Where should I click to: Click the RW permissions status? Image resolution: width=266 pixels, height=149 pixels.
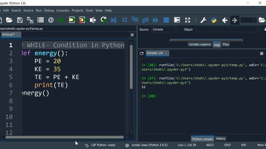coord(244,145)
